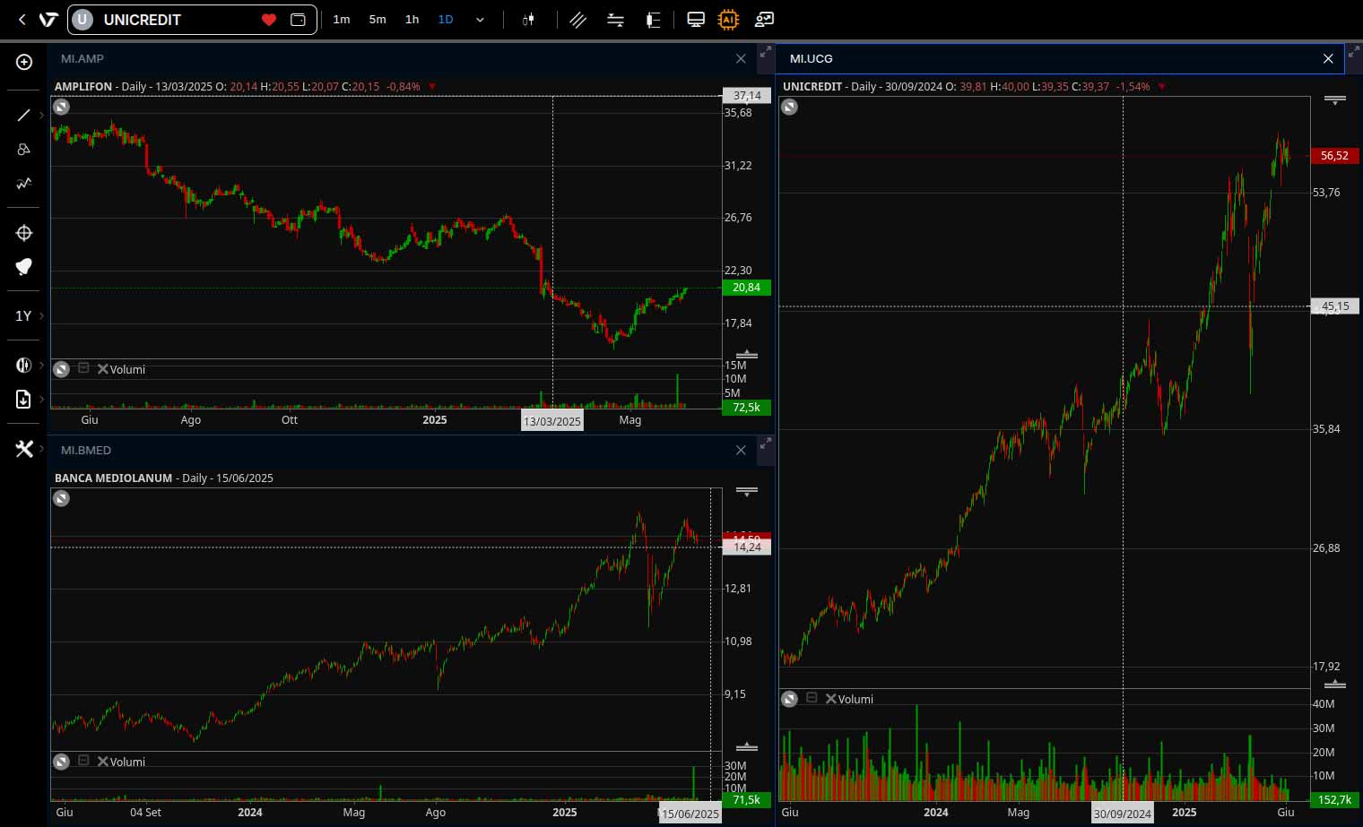1363x827 pixels.
Task: Click the Banca Mediolanum price scale menu handle
Action: (746, 491)
